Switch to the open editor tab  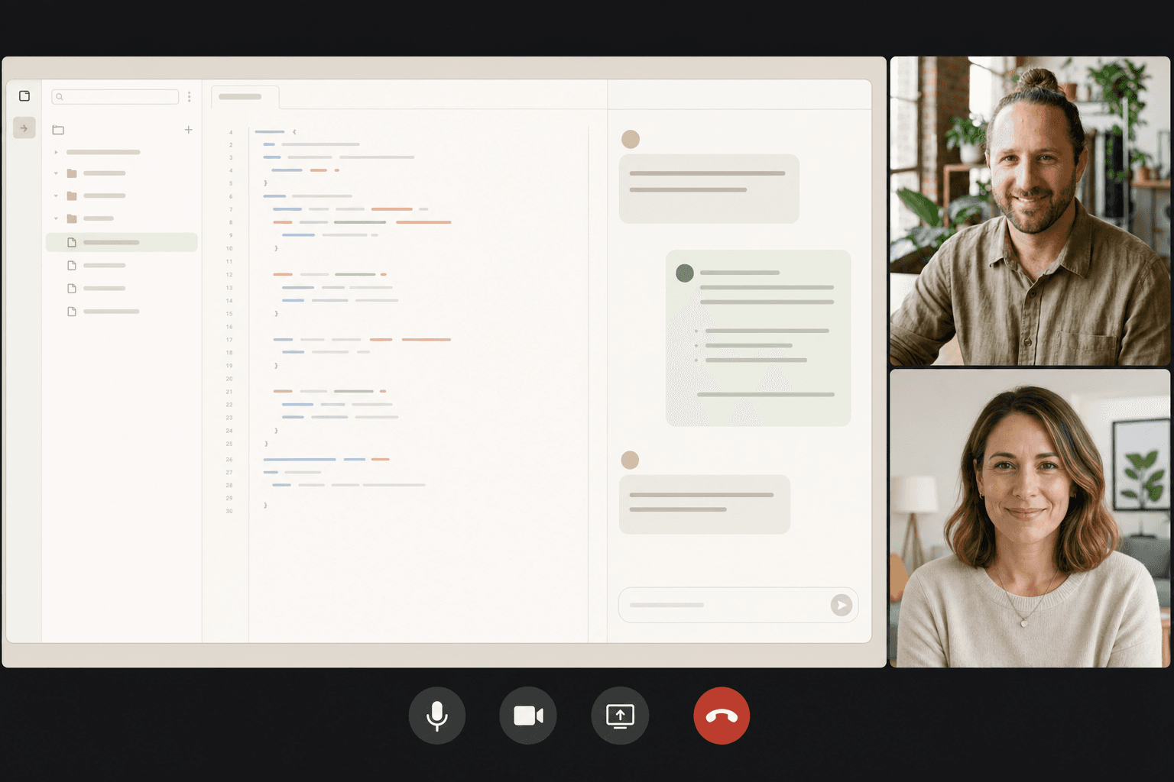tap(245, 97)
